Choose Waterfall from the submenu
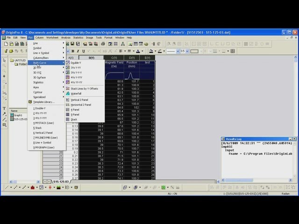The width and height of the screenshot is (299, 224). 85,93
